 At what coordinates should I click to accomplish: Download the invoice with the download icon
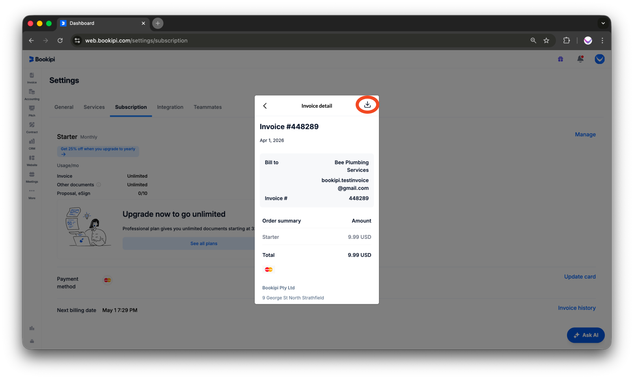coord(367,105)
